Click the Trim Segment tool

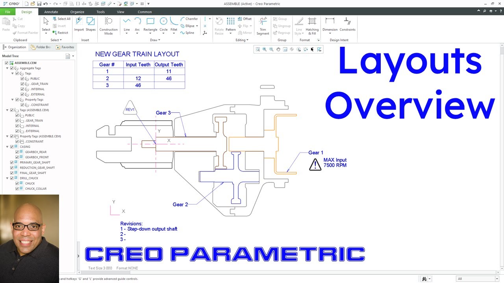click(263, 26)
